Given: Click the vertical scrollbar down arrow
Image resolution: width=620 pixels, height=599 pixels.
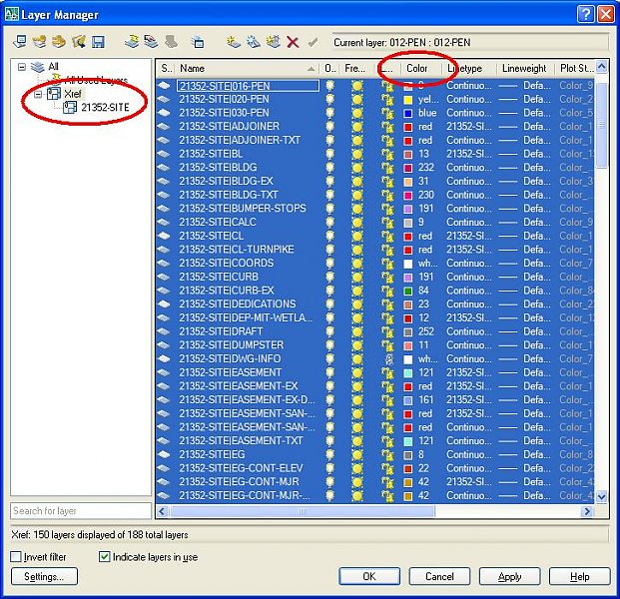Looking at the screenshot, I should coord(601,496).
